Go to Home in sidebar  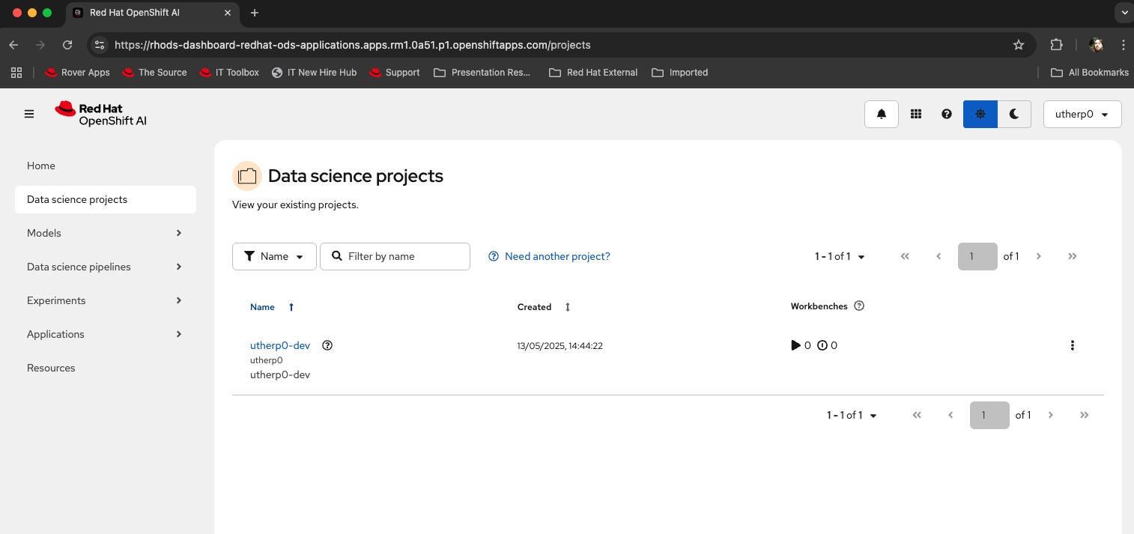click(41, 166)
